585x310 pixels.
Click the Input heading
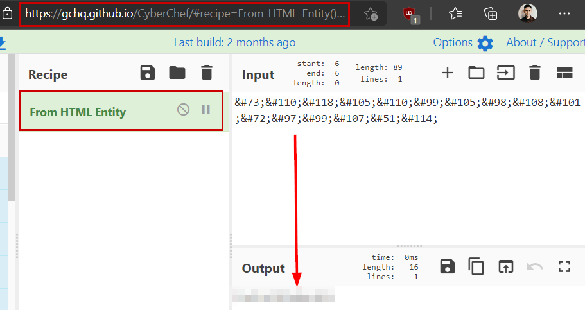pos(258,74)
